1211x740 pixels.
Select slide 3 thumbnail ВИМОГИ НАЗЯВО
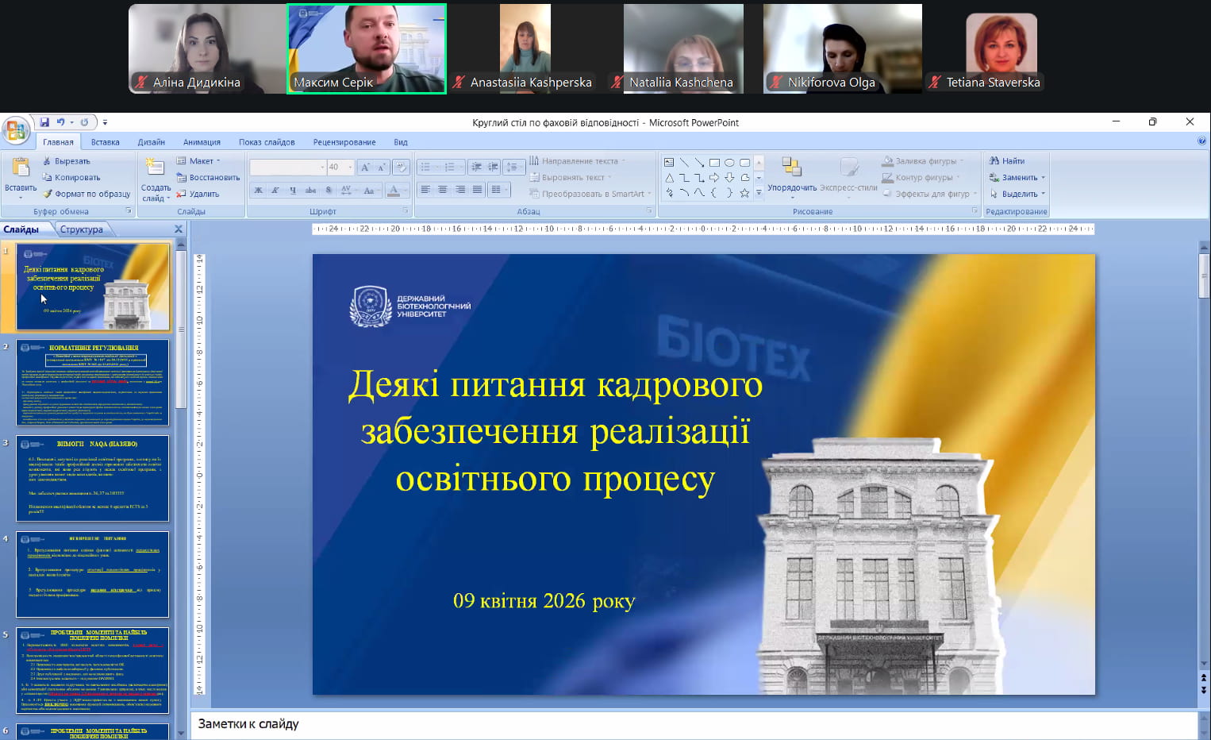93,478
